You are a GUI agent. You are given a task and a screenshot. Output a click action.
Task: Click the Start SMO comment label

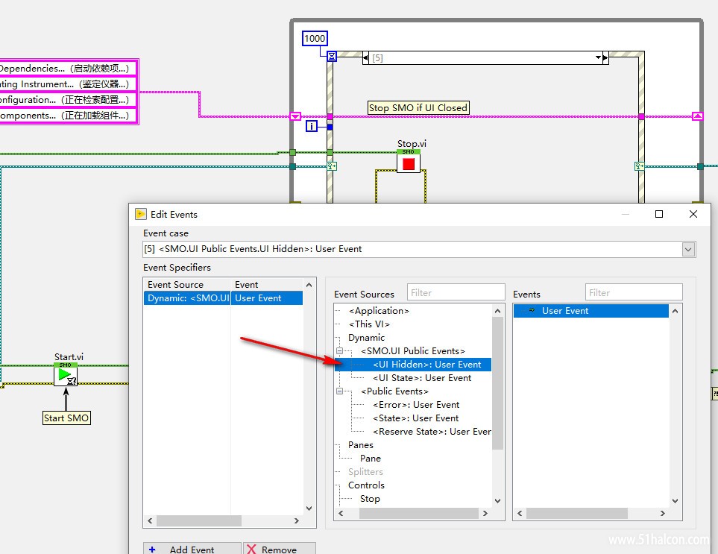tap(66, 418)
